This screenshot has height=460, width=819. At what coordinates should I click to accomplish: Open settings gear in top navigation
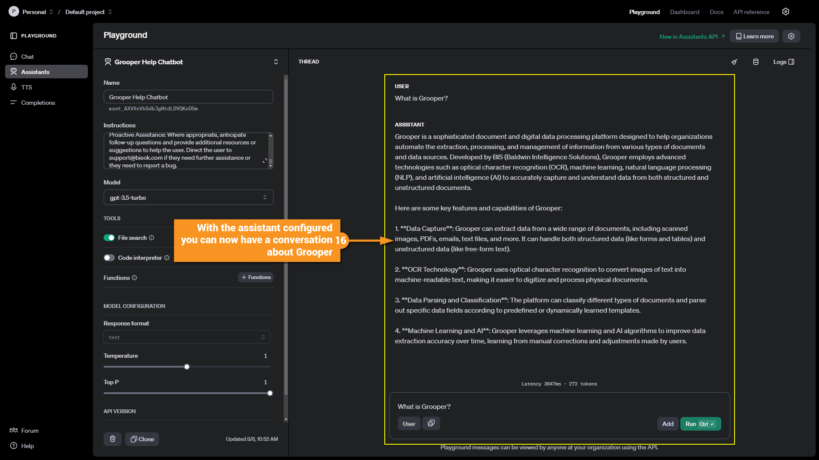coord(786,12)
